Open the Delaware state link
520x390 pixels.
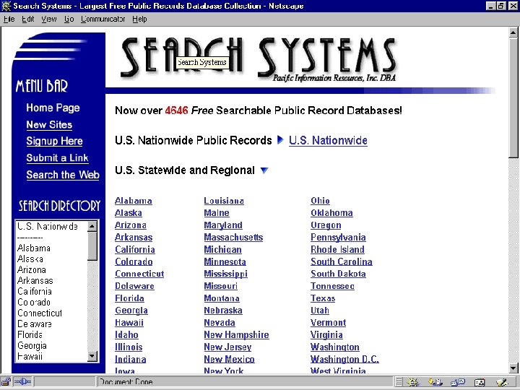click(x=134, y=286)
